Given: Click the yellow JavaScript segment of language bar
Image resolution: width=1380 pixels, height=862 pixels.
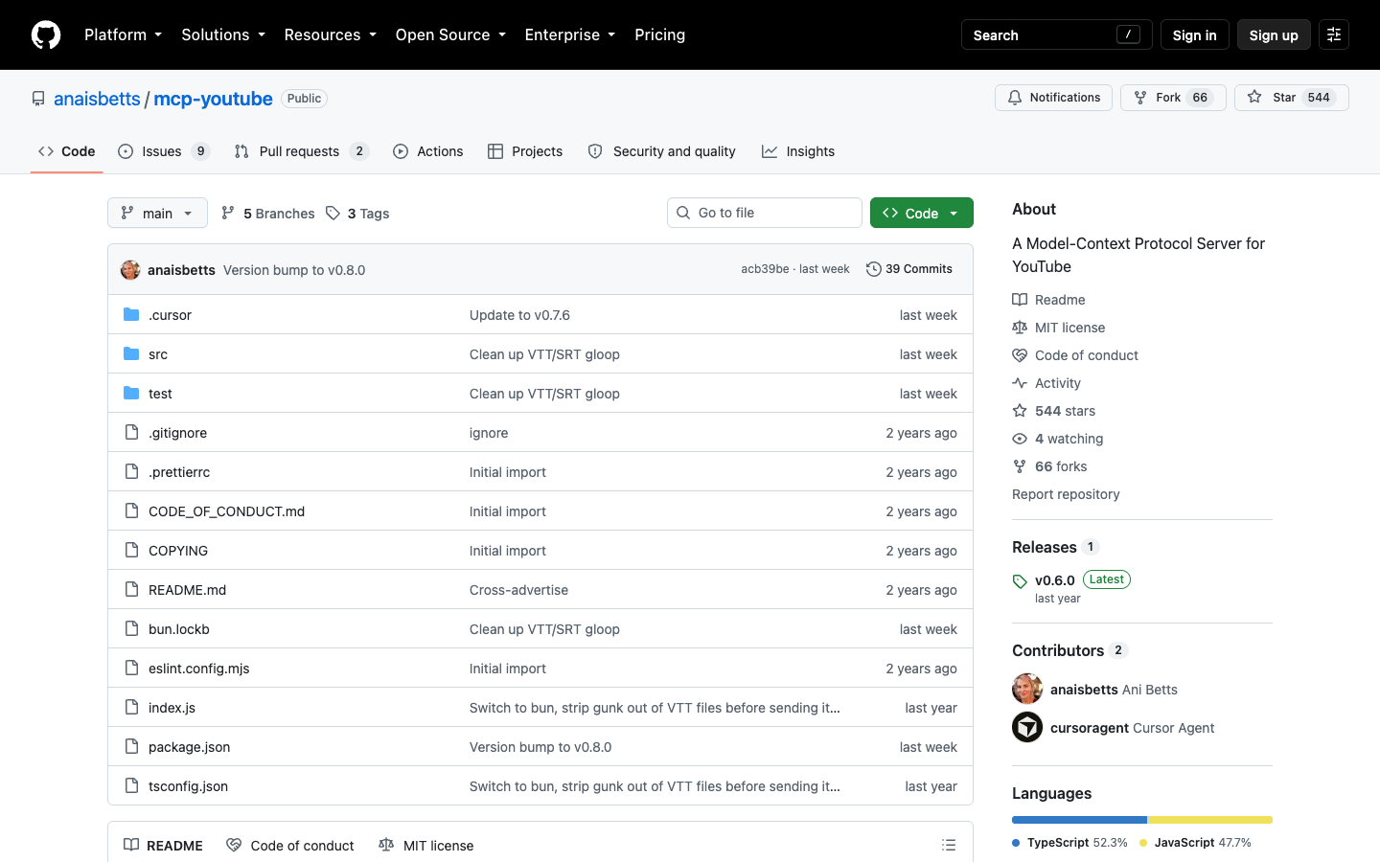Looking at the screenshot, I should tap(1210, 820).
